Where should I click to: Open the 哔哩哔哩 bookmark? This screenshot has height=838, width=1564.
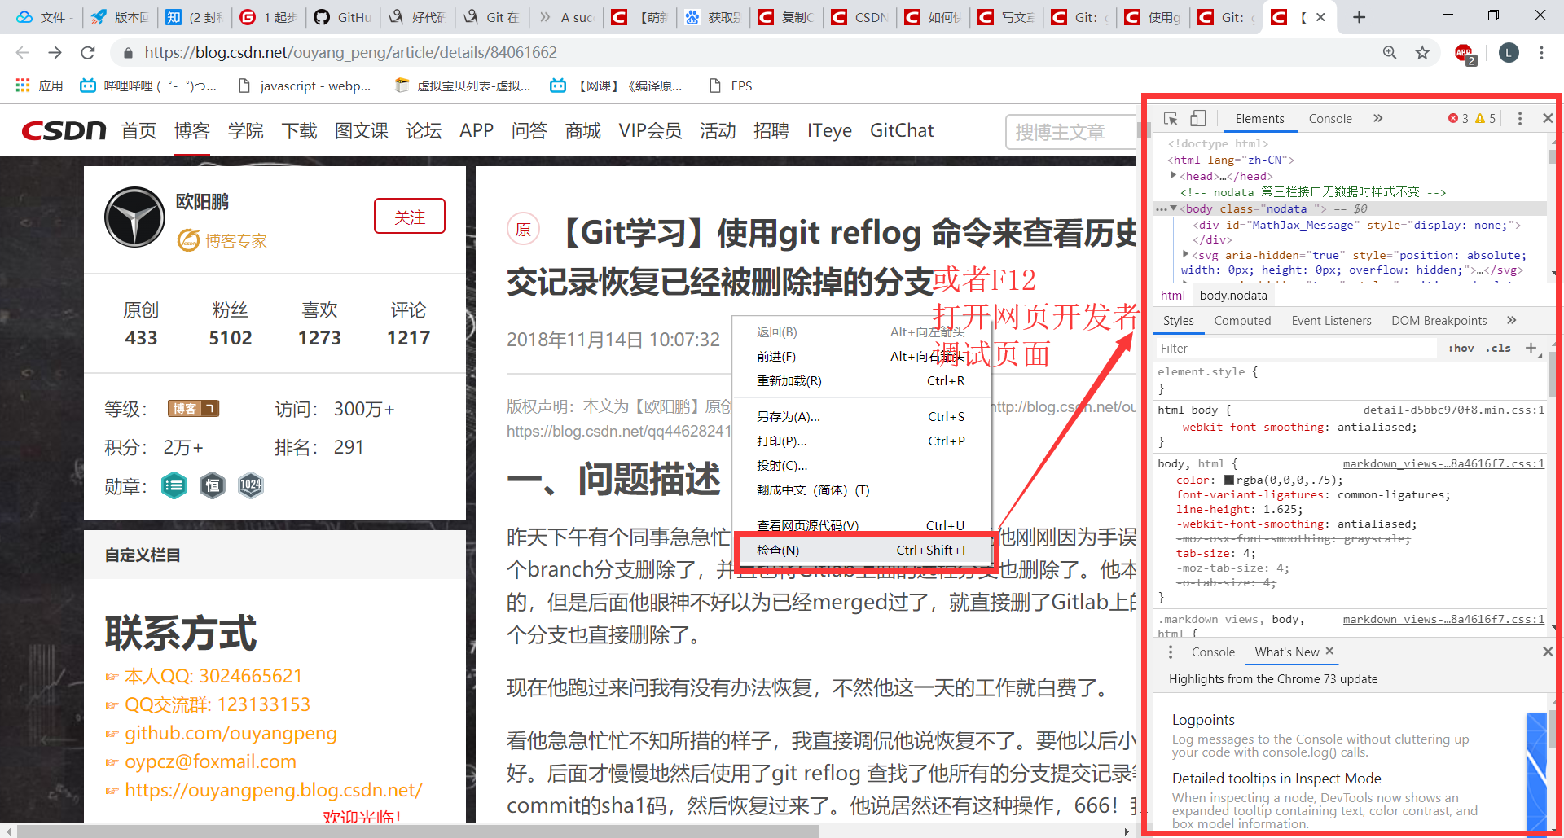pos(148,86)
